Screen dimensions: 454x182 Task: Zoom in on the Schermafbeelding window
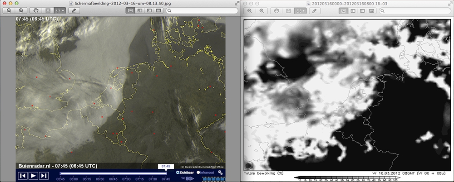click(x=21, y=10)
